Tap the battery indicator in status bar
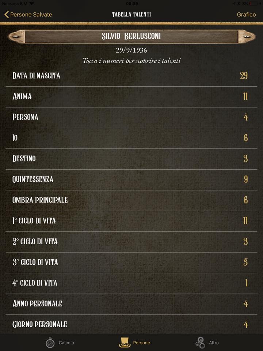Image resolution: width=263 pixels, height=351 pixels. point(253,4)
